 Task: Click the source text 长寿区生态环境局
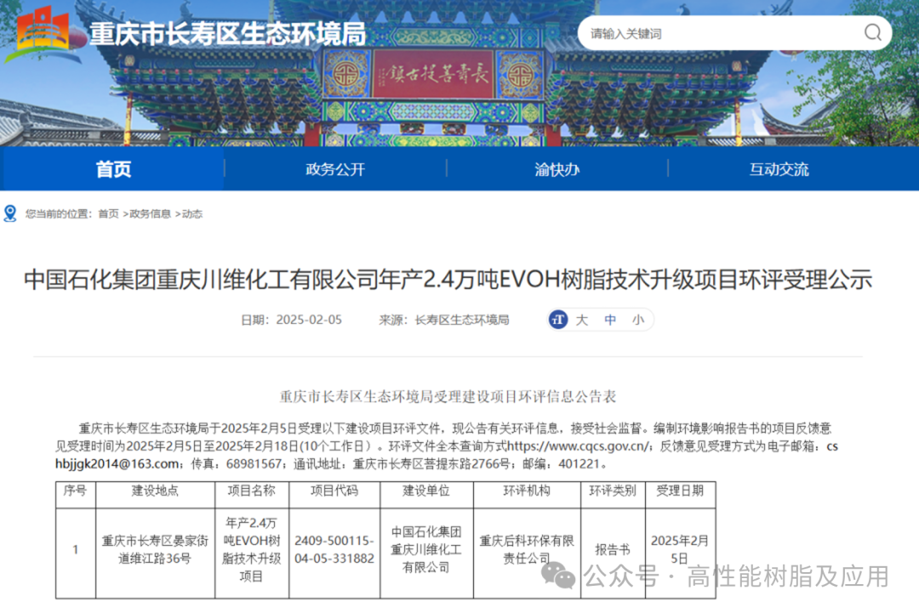click(462, 320)
